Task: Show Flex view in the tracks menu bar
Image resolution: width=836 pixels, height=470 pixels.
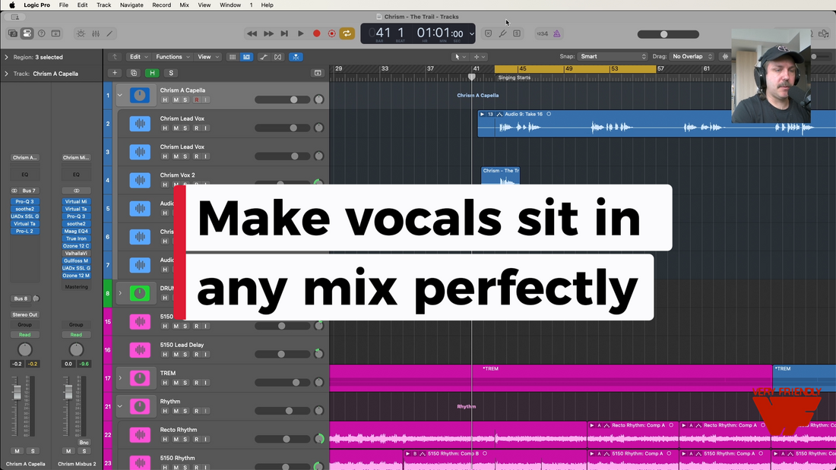Action: click(x=277, y=56)
